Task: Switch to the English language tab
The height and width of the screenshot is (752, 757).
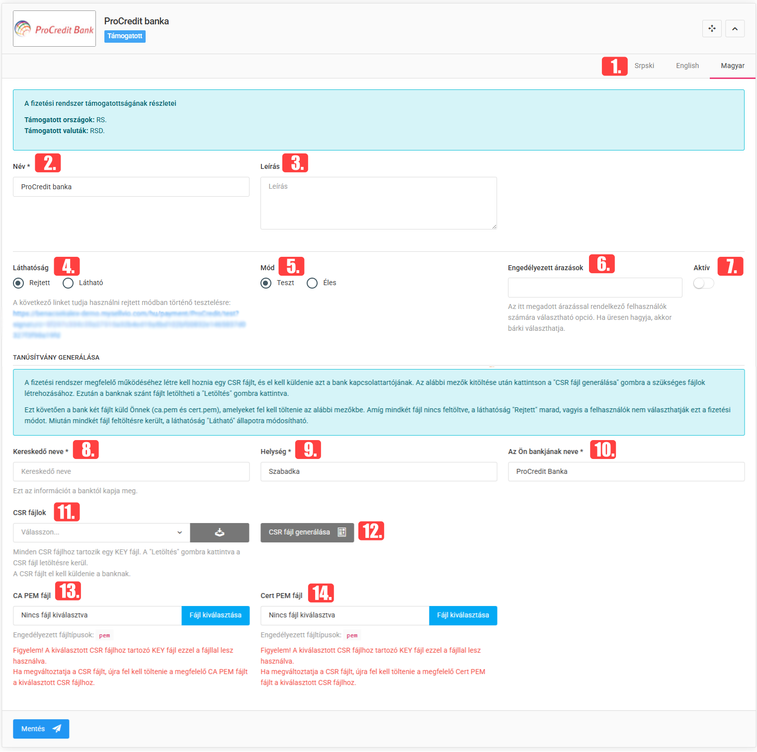Action: [x=687, y=66]
